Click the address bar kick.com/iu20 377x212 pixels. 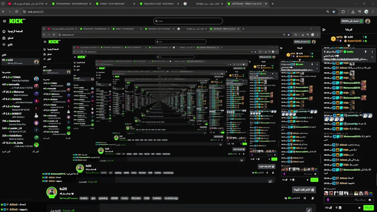click(36, 12)
